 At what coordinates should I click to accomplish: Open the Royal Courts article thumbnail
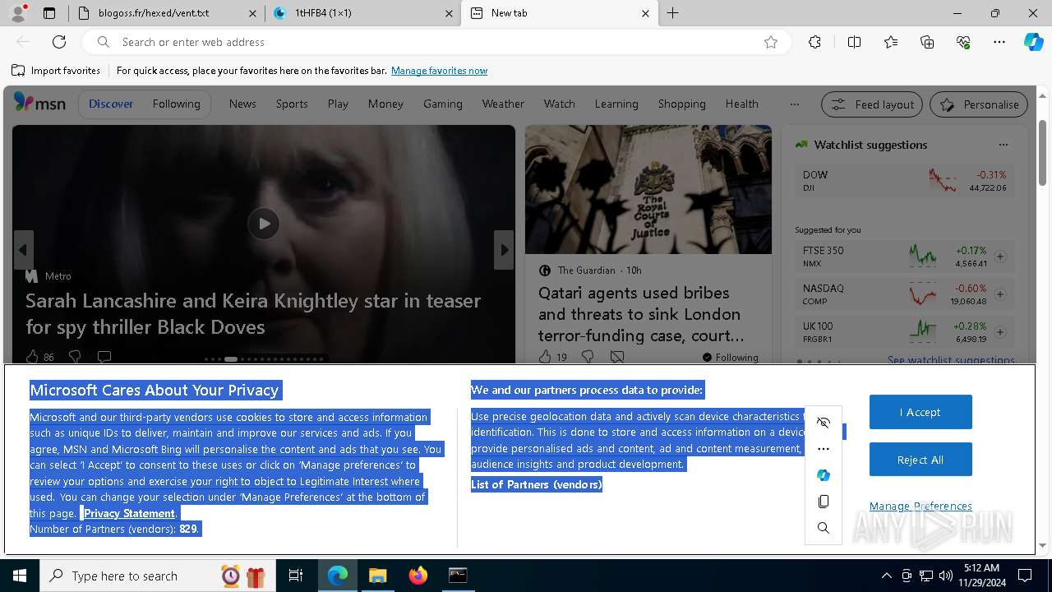pos(648,190)
